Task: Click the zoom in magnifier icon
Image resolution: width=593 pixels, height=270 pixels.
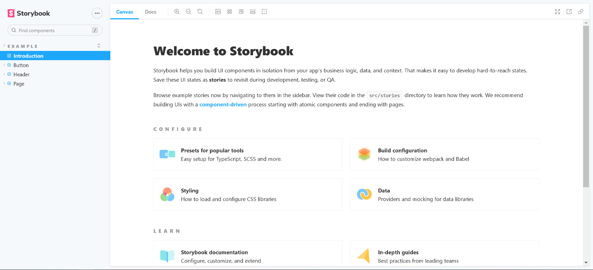Action: coord(177,12)
